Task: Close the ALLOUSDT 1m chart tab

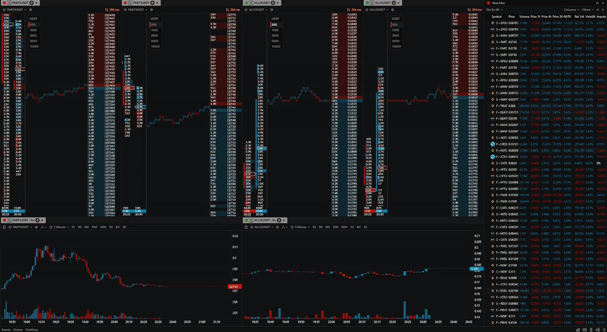Action: point(284,220)
